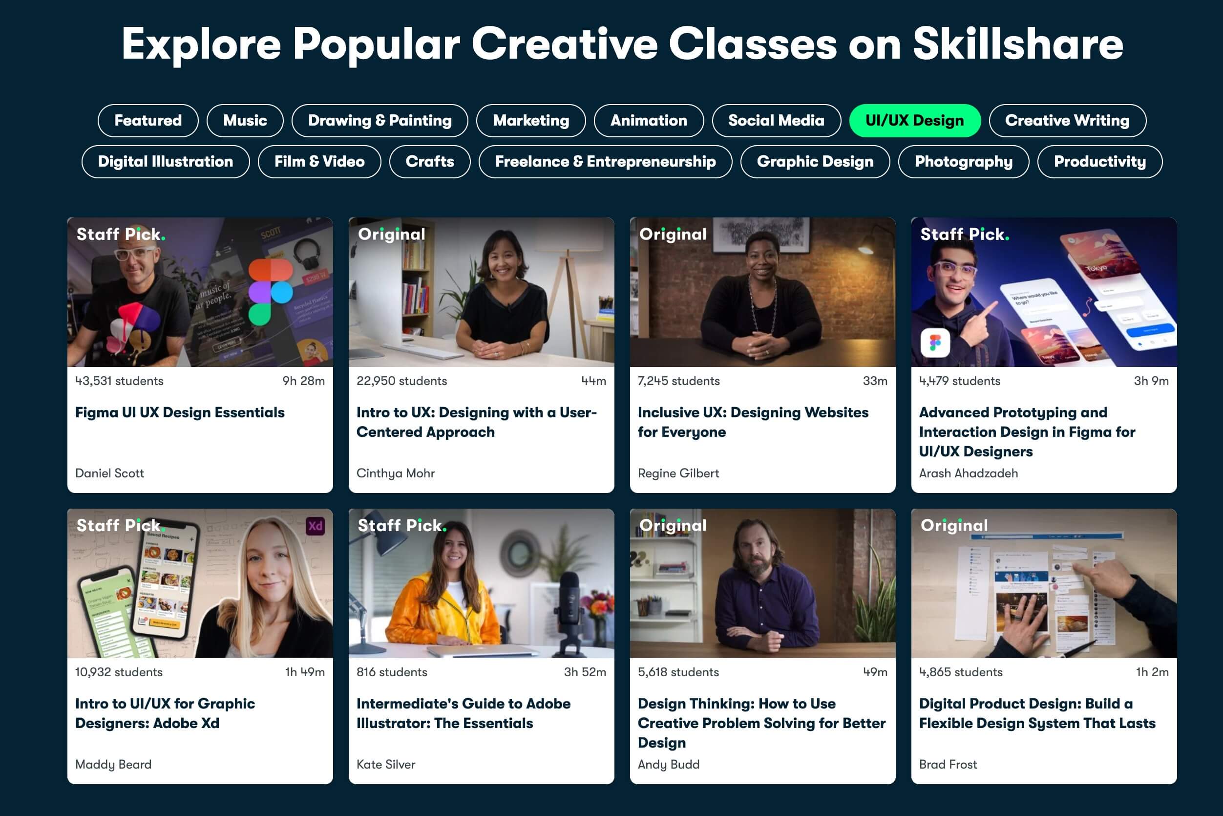Switch to the Productivity category
The image size is (1223, 816).
pos(1099,162)
